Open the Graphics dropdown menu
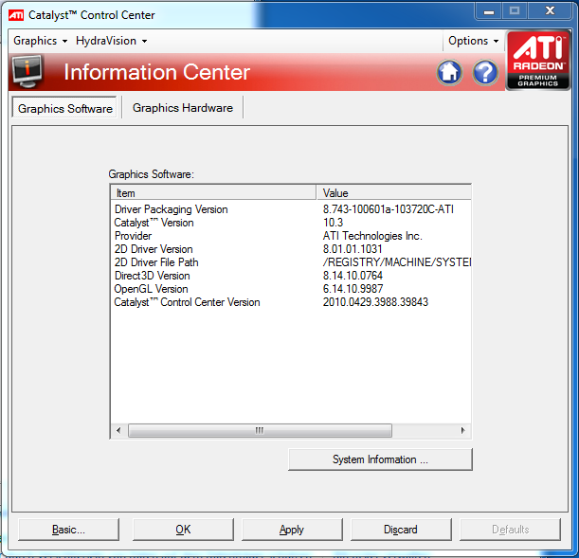The height and width of the screenshot is (558, 579). tap(40, 41)
